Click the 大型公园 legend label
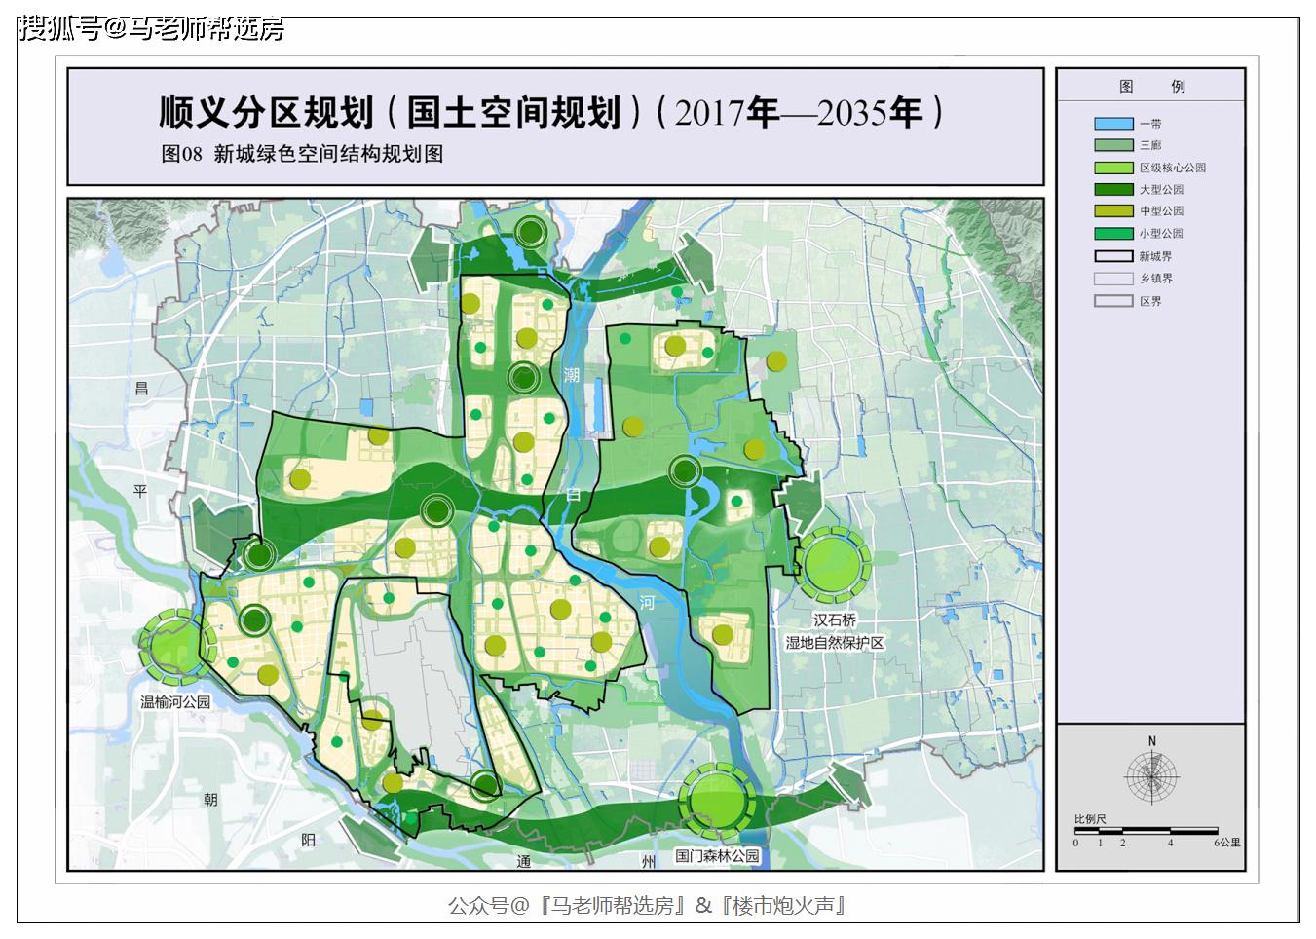The image size is (1316, 939). (x=1162, y=190)
